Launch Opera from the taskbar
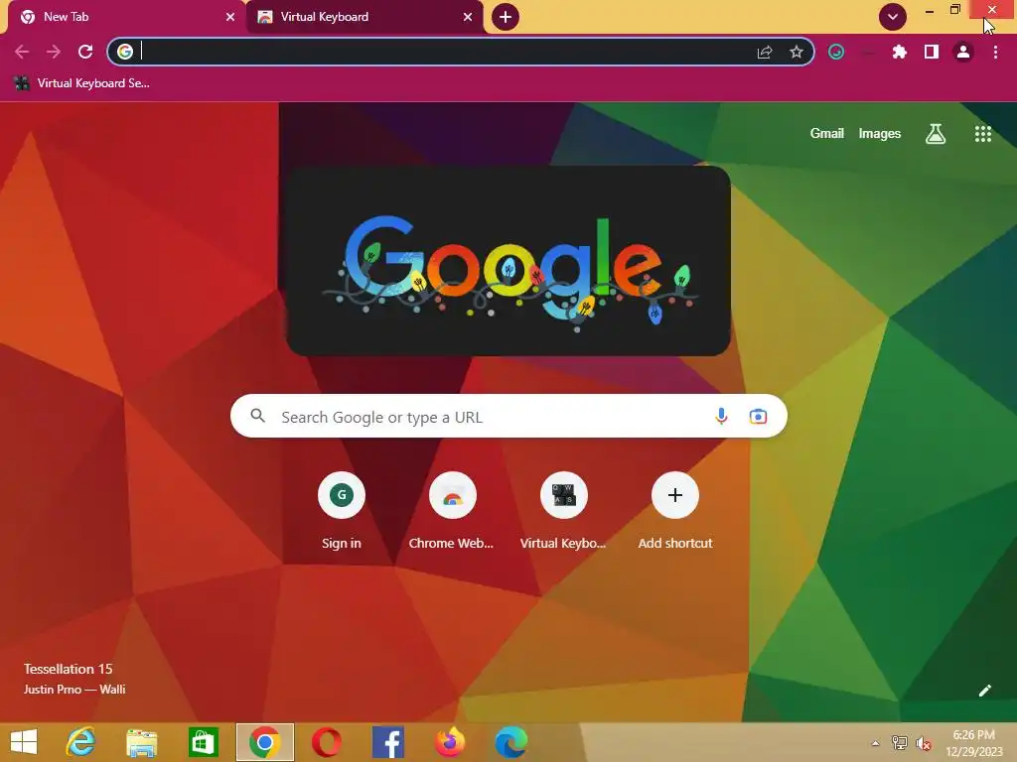This screenshot has width=1017, height=762. tap(326, 742)
